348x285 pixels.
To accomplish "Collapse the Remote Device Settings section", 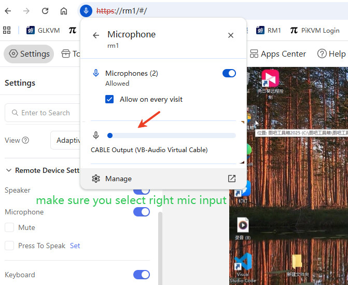I will point(8,170).
